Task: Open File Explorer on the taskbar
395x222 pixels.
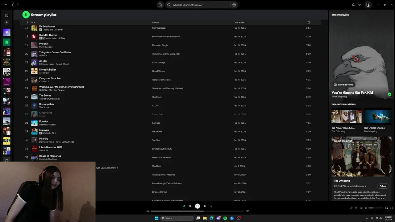Action: tap(205, 218)
